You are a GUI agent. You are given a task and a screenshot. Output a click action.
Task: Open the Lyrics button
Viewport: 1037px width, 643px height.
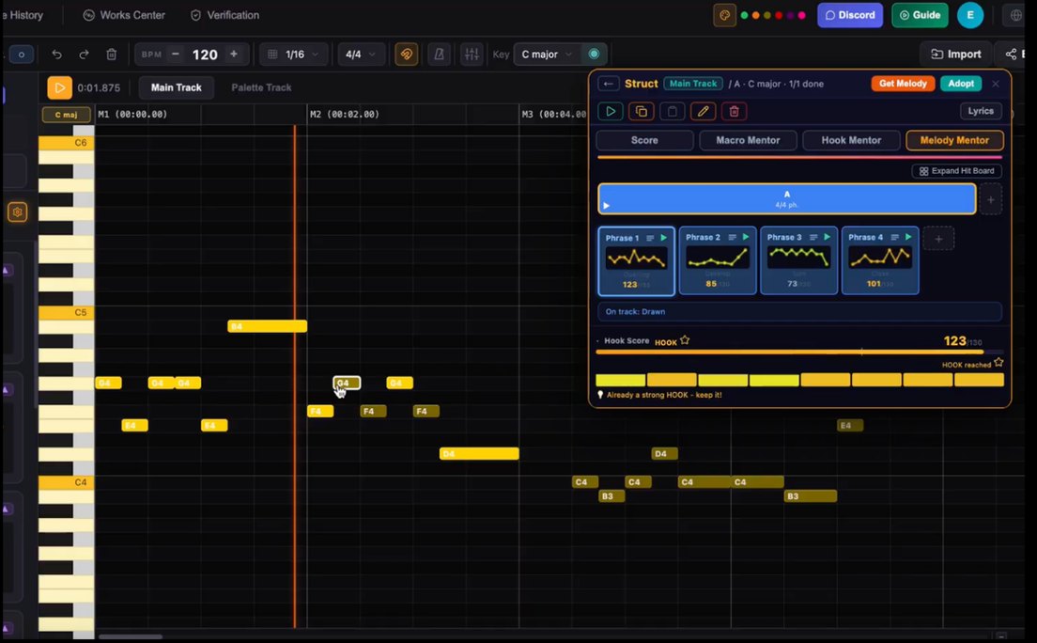click(x=981, y=111)
